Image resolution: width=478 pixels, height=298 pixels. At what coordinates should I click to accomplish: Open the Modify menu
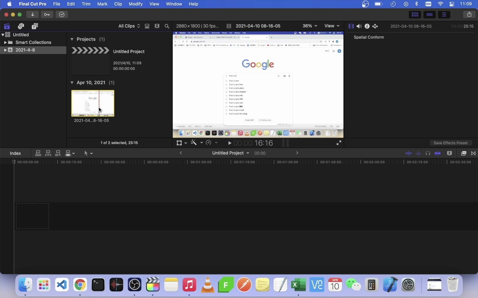pyautogui.click(x=136, y=4)
